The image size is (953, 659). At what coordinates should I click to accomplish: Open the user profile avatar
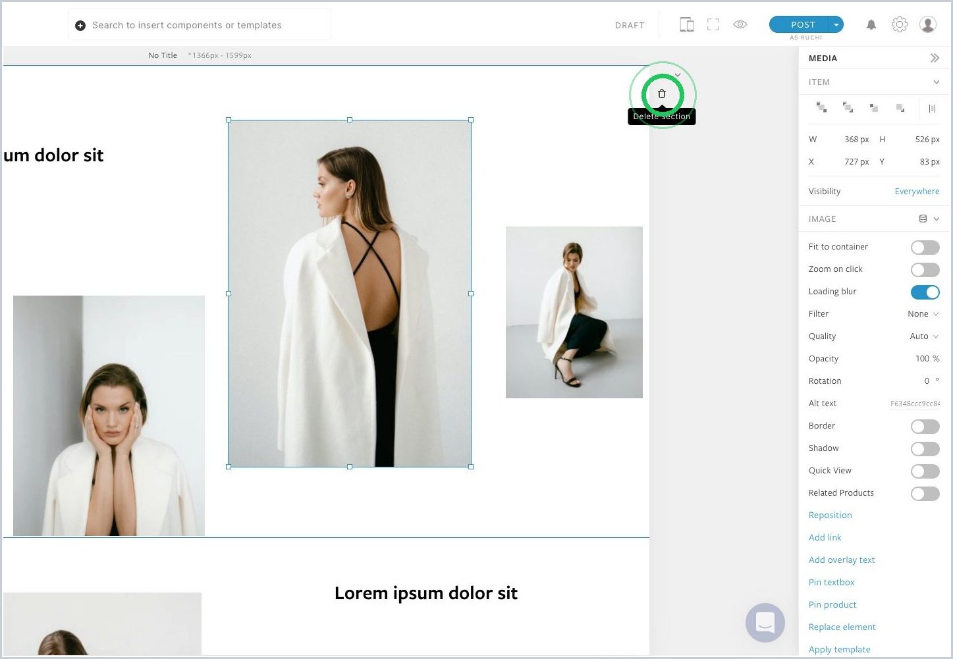coord(928,24)
